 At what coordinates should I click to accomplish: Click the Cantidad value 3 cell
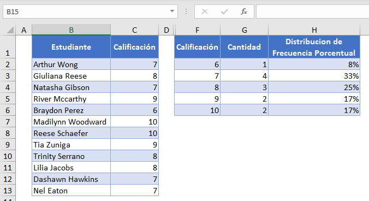(245, 87)
